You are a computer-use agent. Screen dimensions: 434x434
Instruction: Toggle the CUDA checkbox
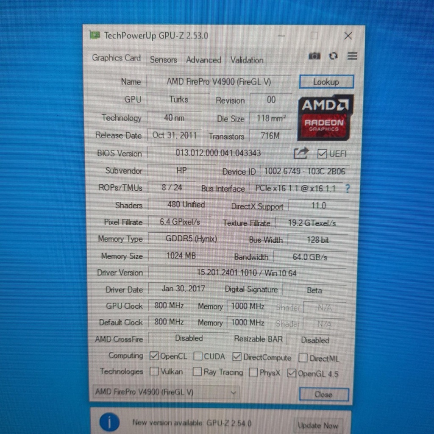pyautogui.click(x=198, y=356)
